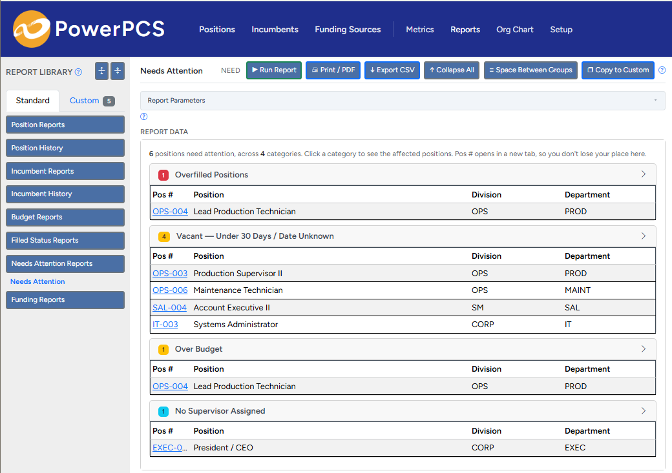Click 'MAINT' department cell

[577, 290]
